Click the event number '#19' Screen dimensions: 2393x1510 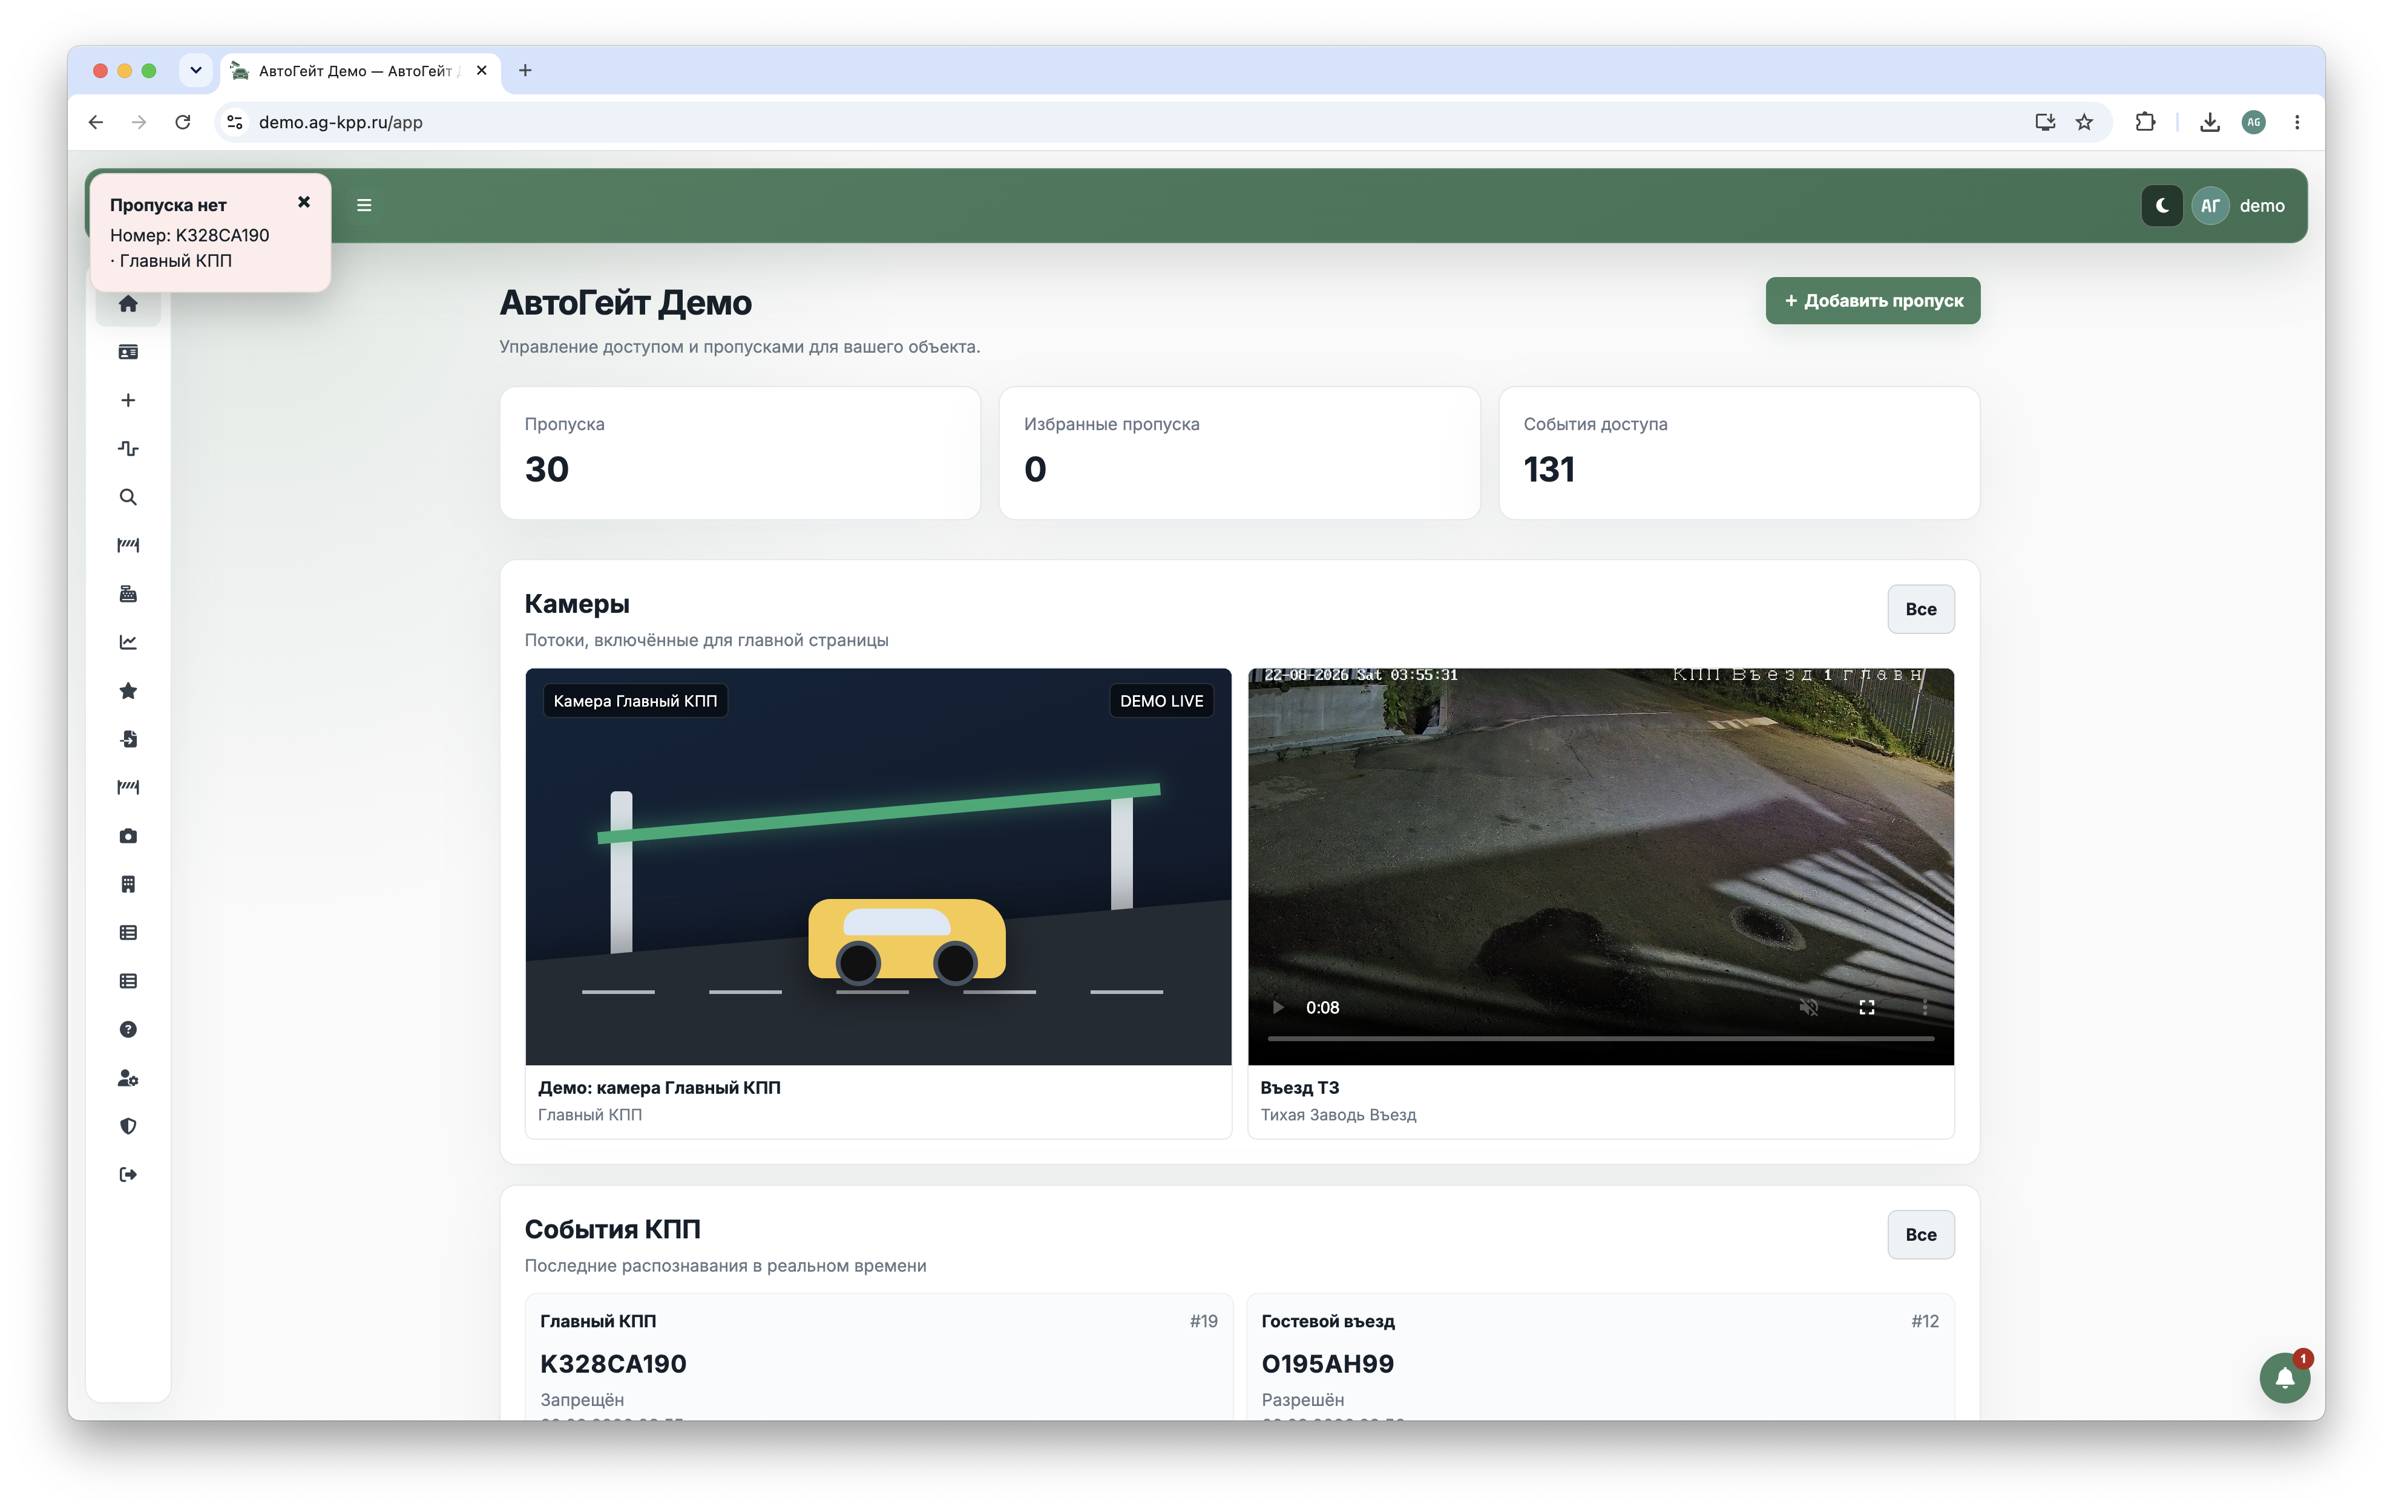1203,1321
